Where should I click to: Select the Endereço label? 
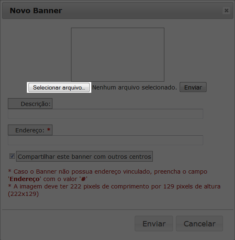coord(30,130)
